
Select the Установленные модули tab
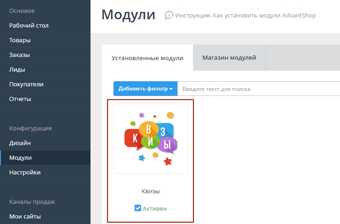pos(147,58)
